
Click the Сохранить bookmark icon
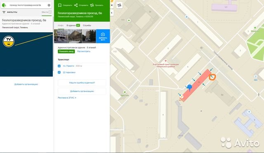tap(60, 5)
